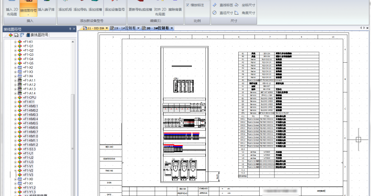This screenshot has width=371, height=196.
Task: Click the terminal strip icon of =F1-X2
Action: (x=20, y=68)
